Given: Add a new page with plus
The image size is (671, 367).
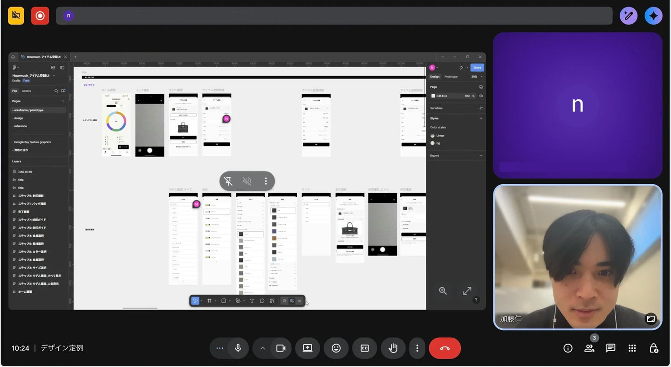Looking at the screenshot, I should pyautogui.click(x=63, y=101).
